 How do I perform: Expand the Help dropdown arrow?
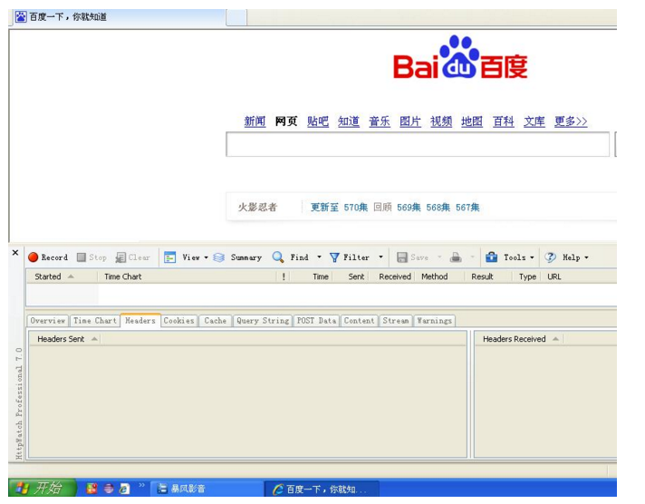tap(586, 257)
